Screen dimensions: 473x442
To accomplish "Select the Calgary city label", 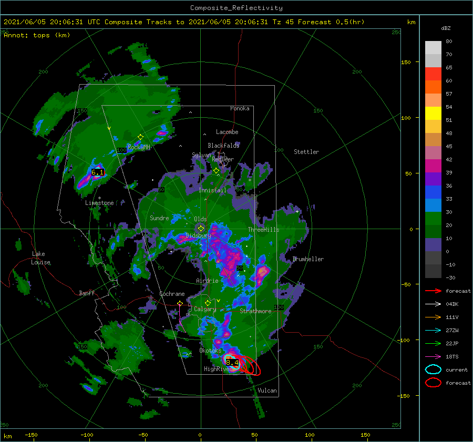I will (x=205, y=309).
